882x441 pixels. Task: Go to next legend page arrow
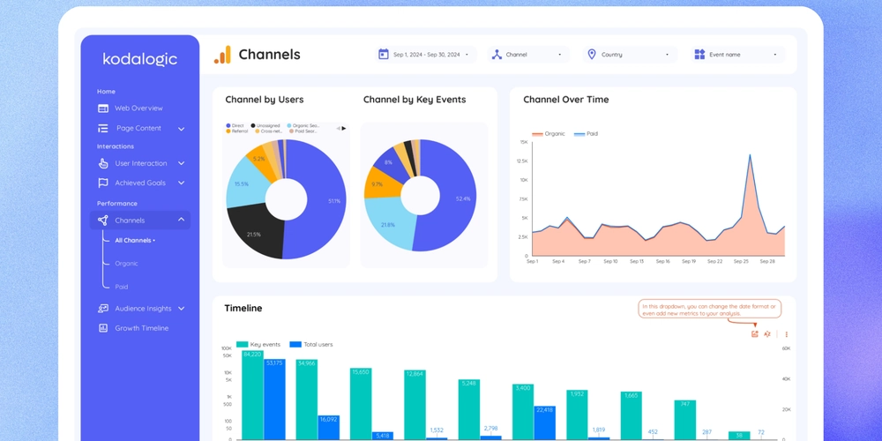pyautogui.click(x=344, y=128)
